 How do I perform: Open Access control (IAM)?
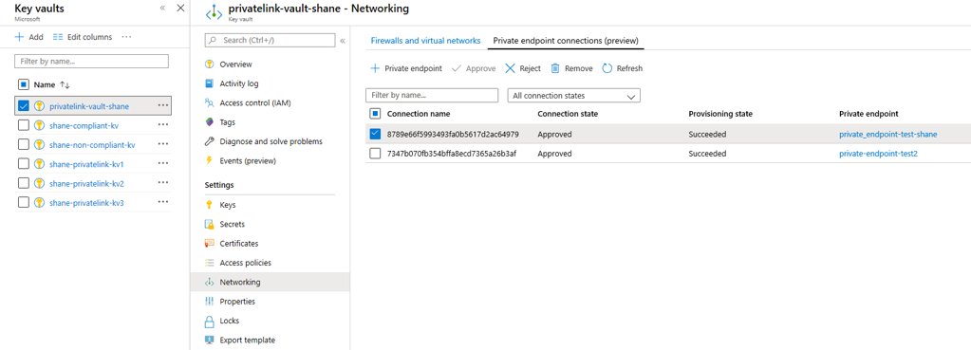(255, 102)
